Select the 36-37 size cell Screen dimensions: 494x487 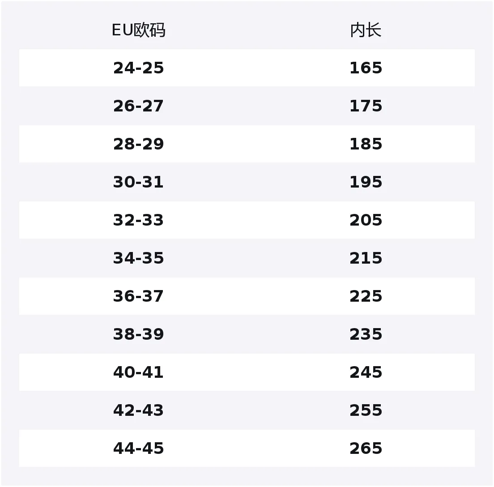pos(139,296)
